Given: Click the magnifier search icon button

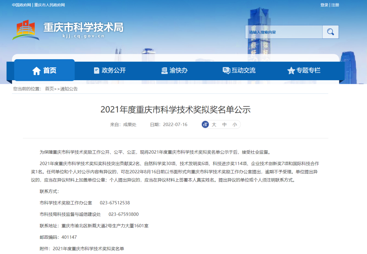Looking at the screenshot, I should [330, 32].
